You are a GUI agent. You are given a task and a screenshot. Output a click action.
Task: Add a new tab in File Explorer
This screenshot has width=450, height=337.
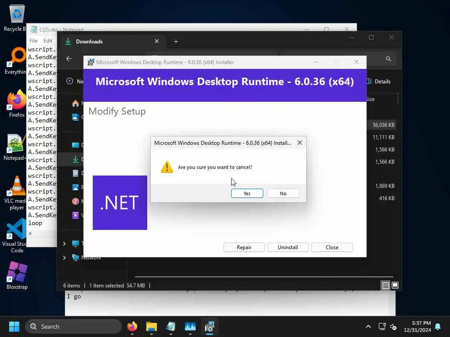point(176,42)
